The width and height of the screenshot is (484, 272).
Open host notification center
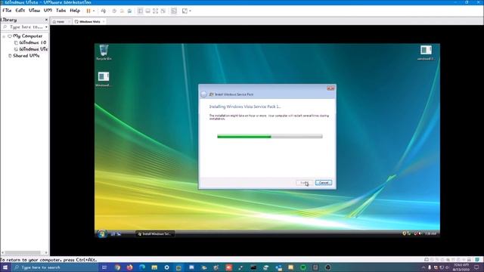(x=477, y=267)
